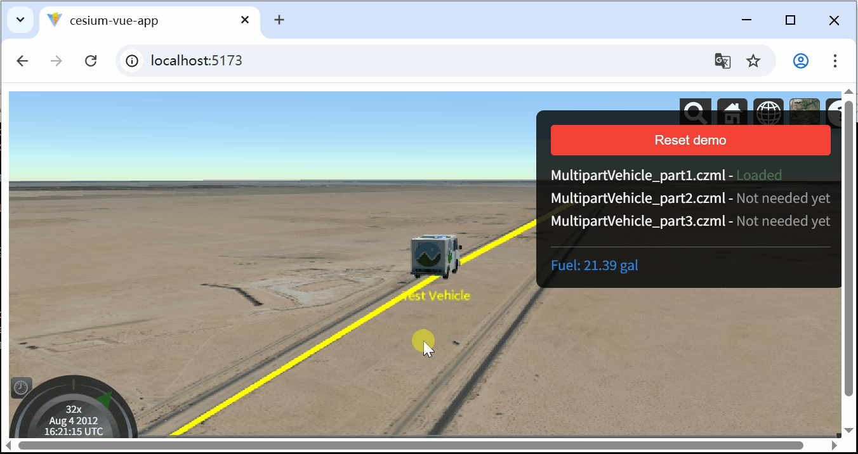Select the cesium-vue-app tab

150,21
